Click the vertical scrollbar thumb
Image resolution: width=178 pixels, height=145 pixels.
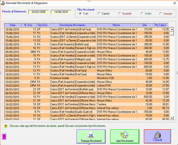point(172,33)
